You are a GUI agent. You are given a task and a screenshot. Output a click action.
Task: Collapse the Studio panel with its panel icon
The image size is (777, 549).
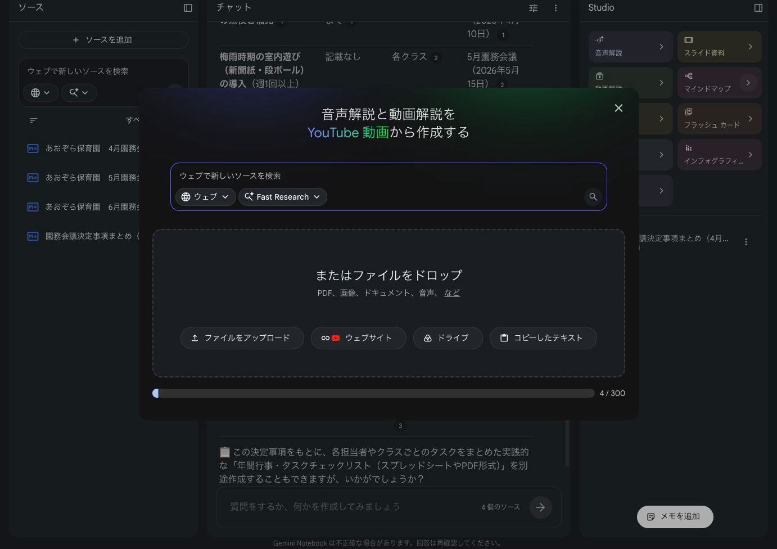(x=758, y=8)
